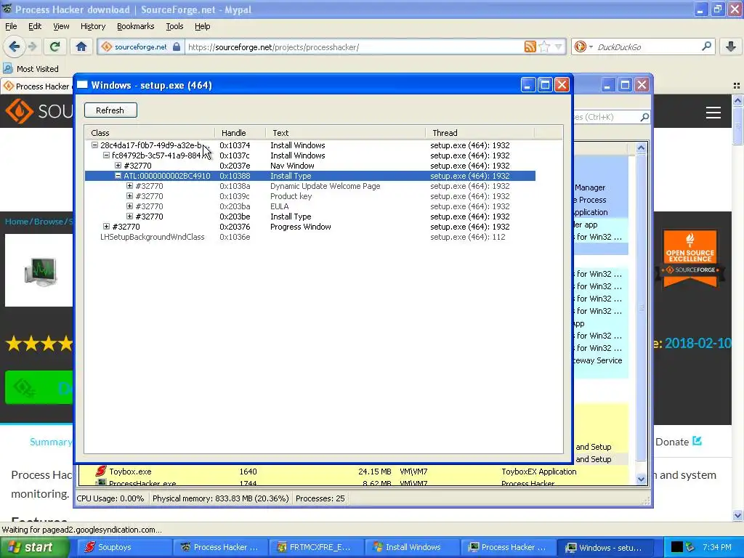Open the View menu
The width and height of the screenshot is (744, 558).
coord(61,26)
